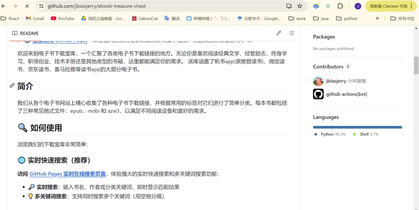
Task: Open the SakuraCat bookmark
Action: (145, 19)
